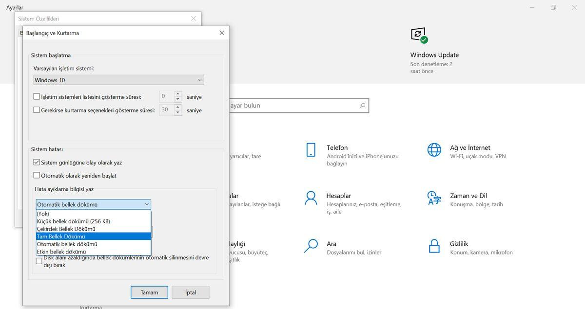Open the Gizlilik lock icon
This screenshot has width=585, height=309.
coord(434,245)
